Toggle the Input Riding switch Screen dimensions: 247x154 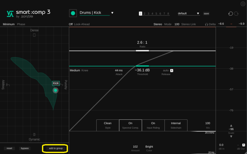point(153,125)
